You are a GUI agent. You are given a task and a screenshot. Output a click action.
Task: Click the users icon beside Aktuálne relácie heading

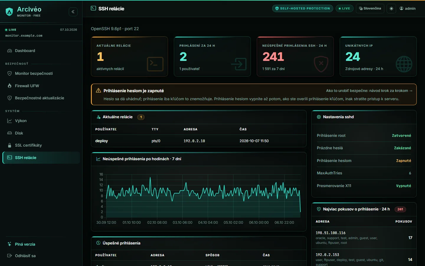point(99,117)
